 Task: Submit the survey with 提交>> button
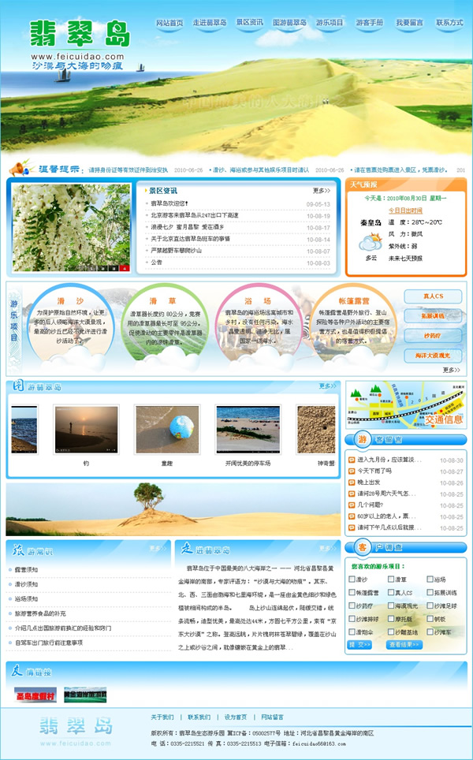[x=360, y=645]
